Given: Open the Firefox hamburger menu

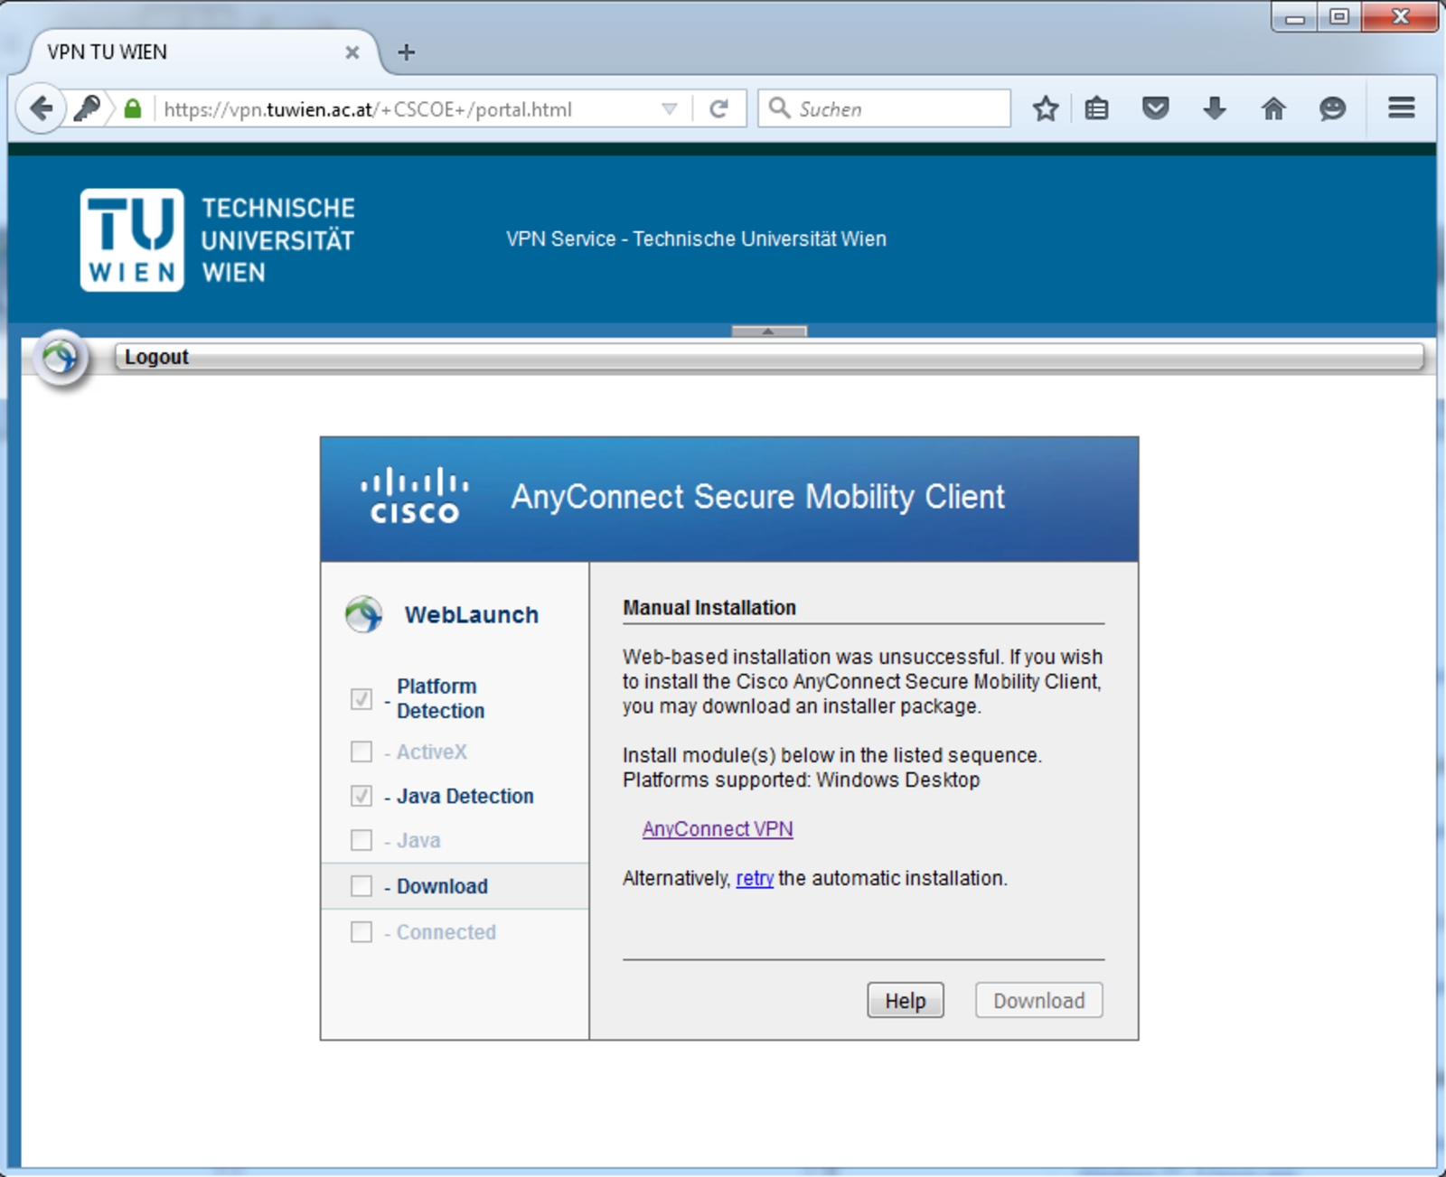Looking at the screenshot, I should pos(1402,108).
